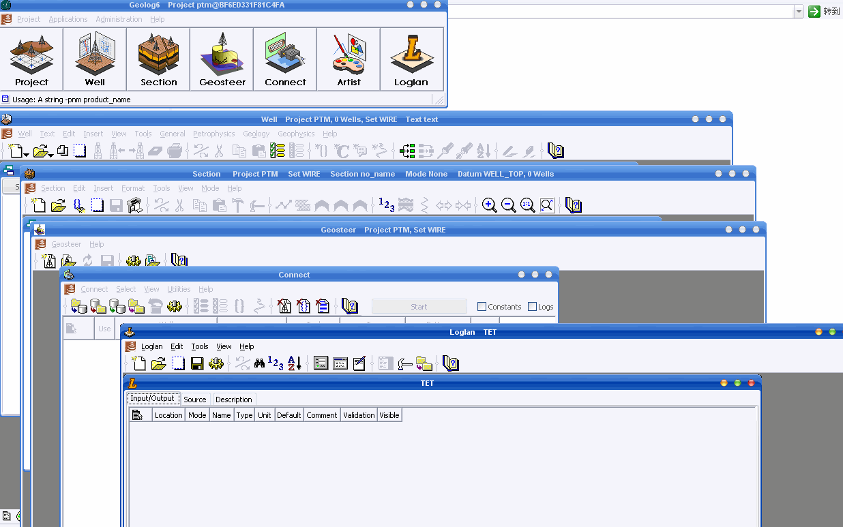Switch to the Description tab in TET
Viewport: 843px width, 527px height.
pos(234,400)
